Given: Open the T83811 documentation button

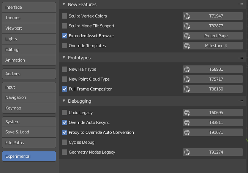Looking at the screenshot, I should [216, 122].
